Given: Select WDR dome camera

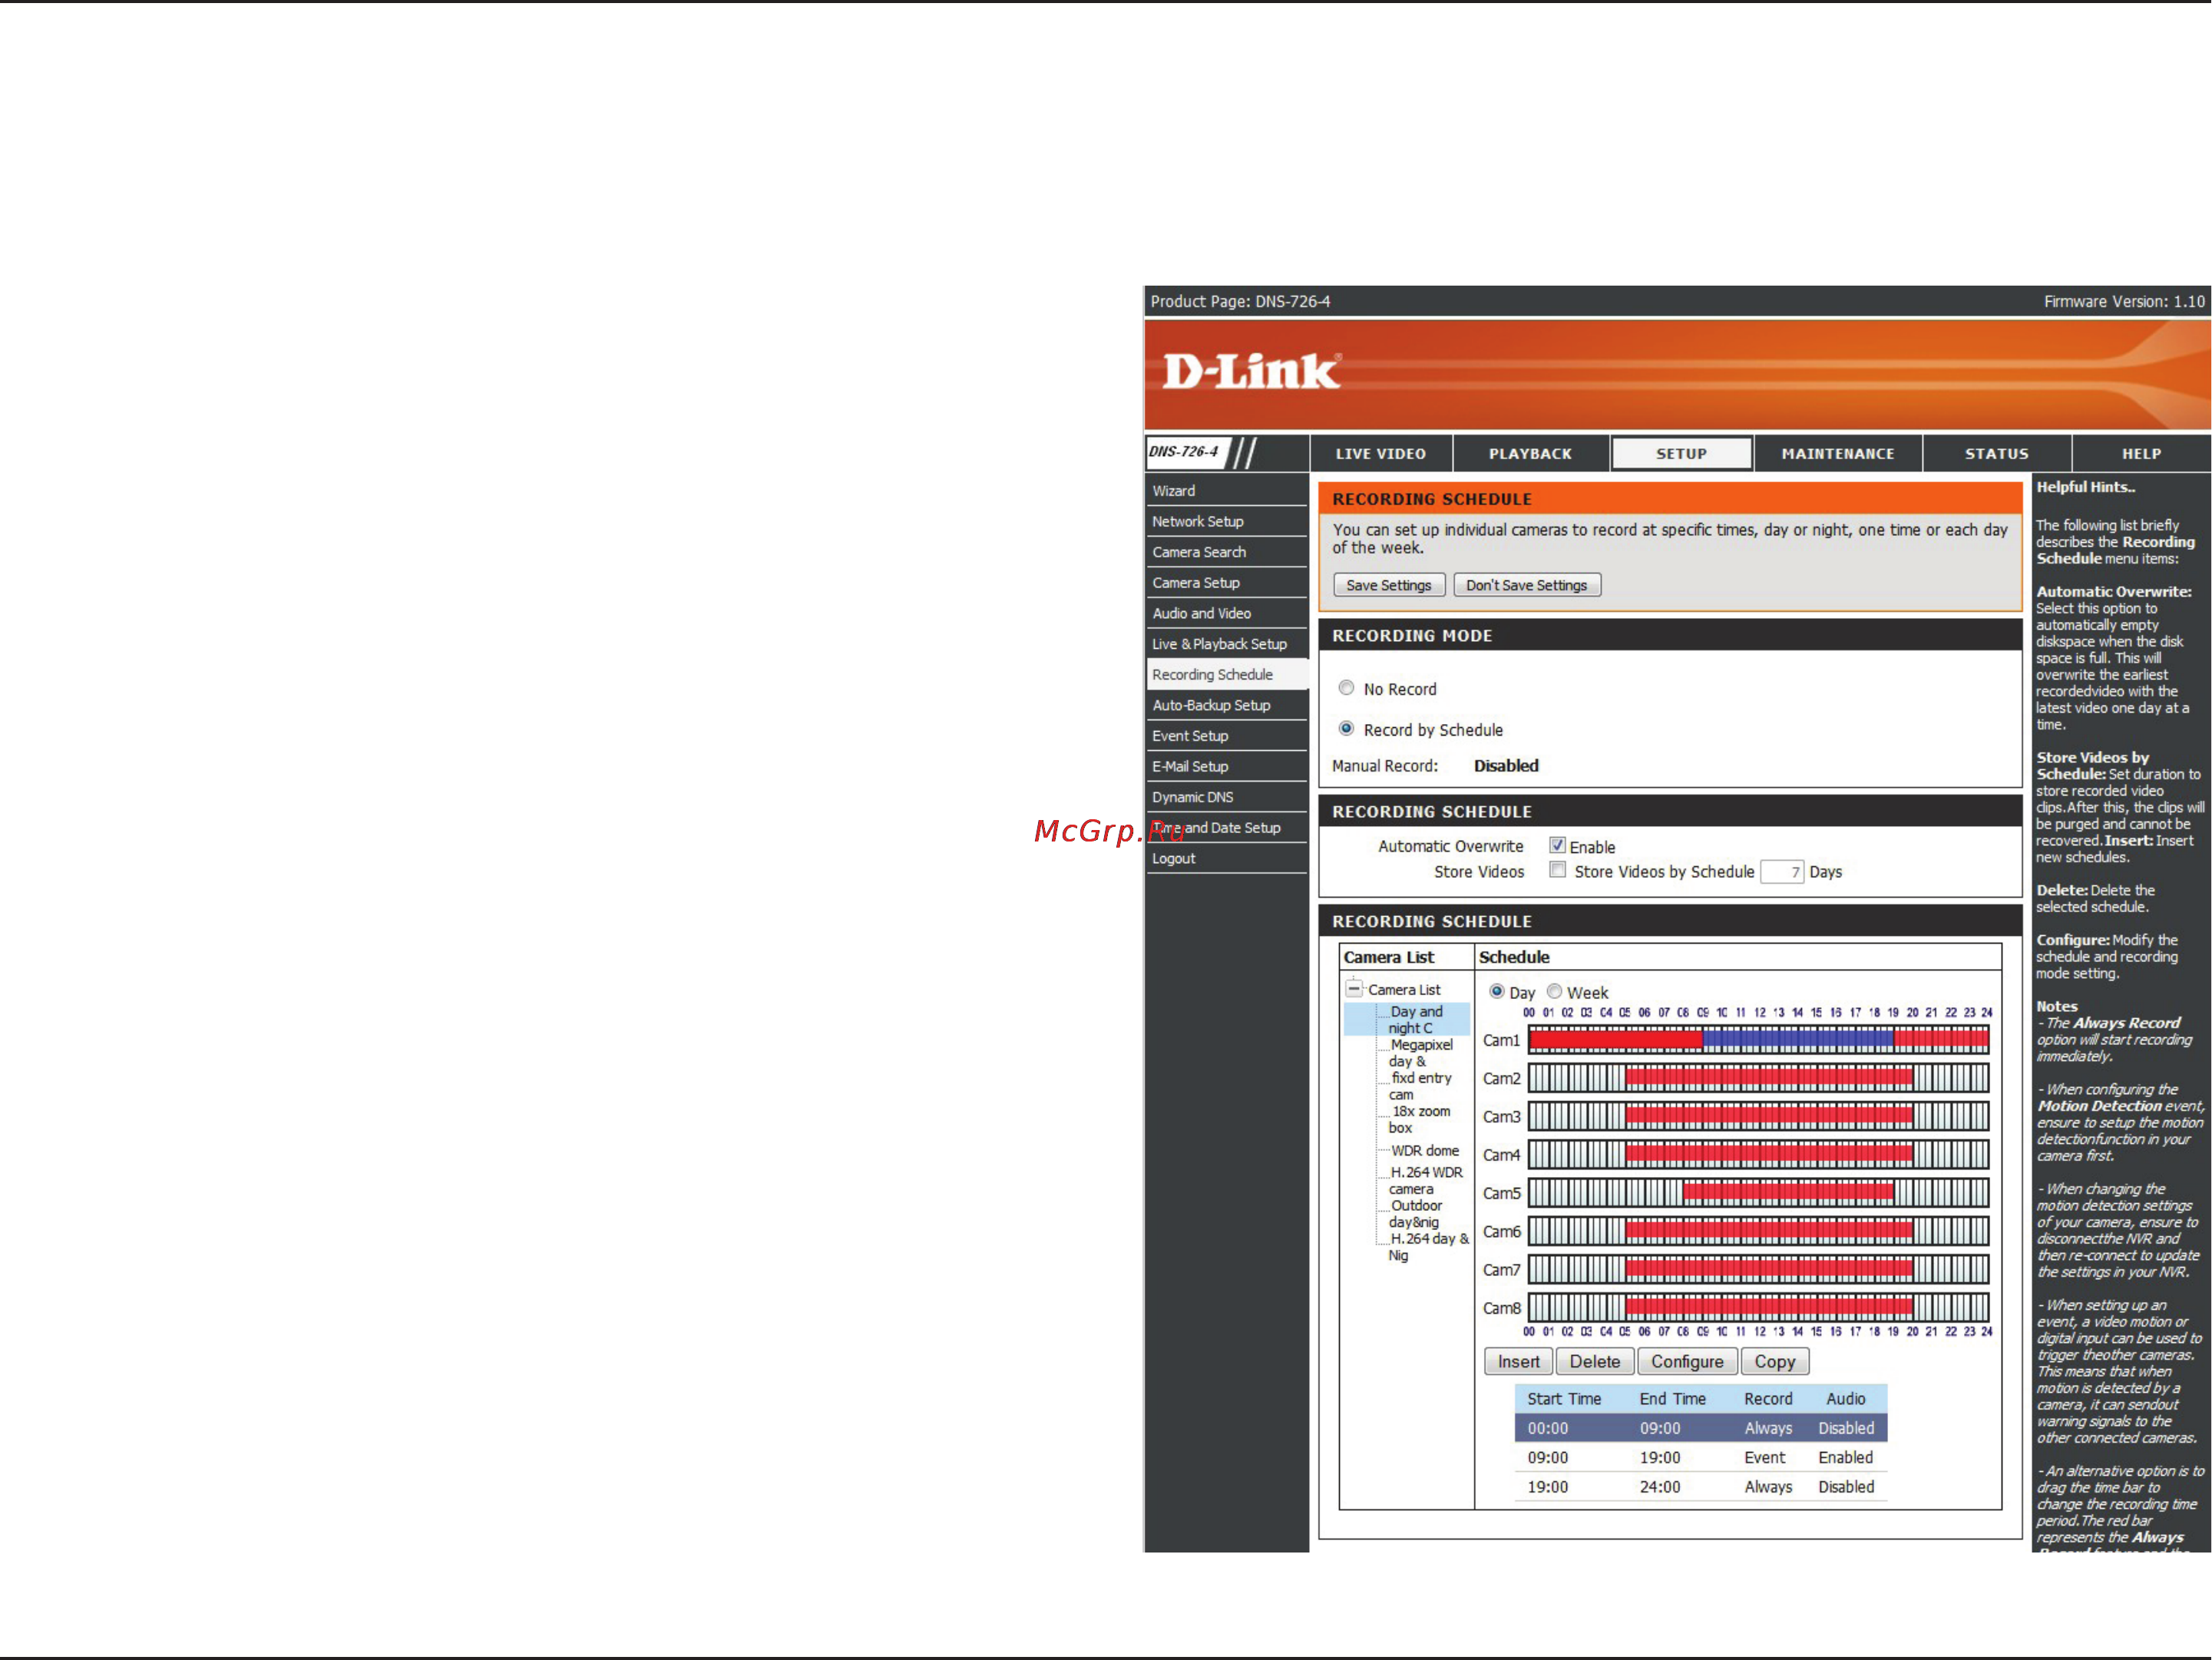Looking at the screenshot, I should 1424,1151.
